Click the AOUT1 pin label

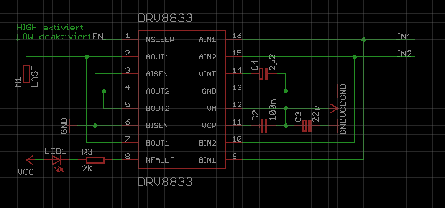[158, 57]
